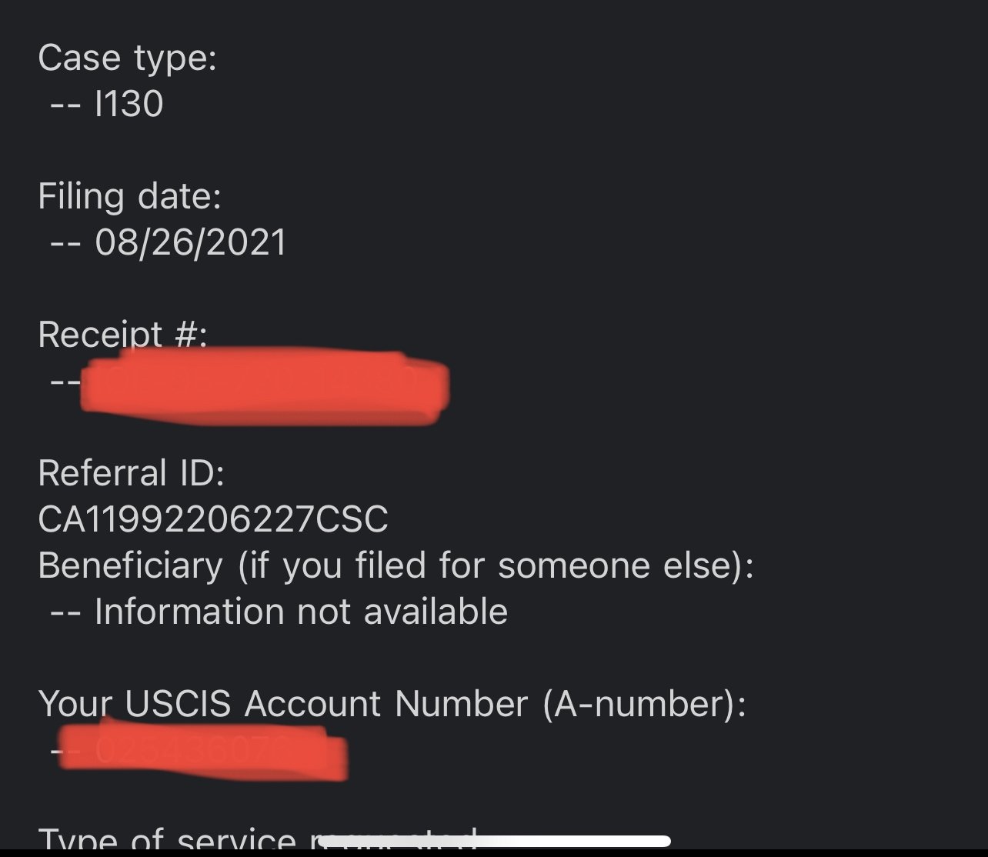Viewport: 988px width, 857px height.
Task: Click the "(A-number)" text
Action: 643,704
